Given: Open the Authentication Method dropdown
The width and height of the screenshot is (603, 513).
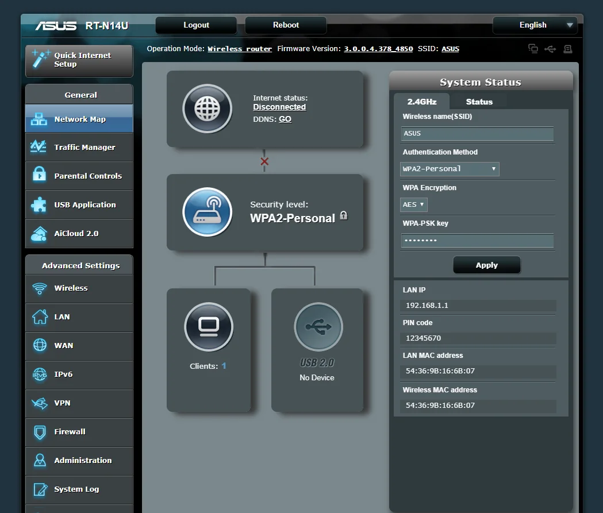Looking at the screenshot, I should click(x=450, y=169).
